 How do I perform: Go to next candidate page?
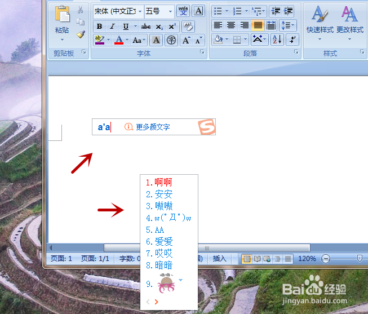(x=157, y=302)
